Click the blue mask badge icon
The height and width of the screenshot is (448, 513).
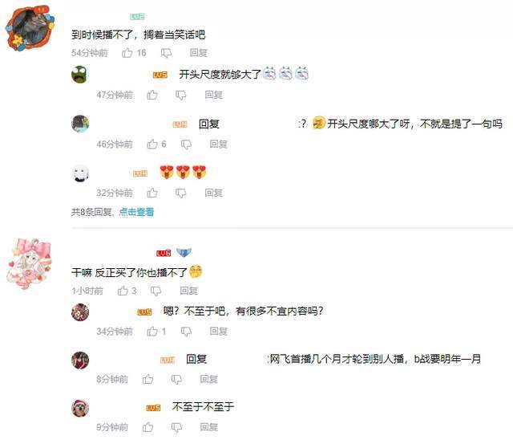coord(184,252)
